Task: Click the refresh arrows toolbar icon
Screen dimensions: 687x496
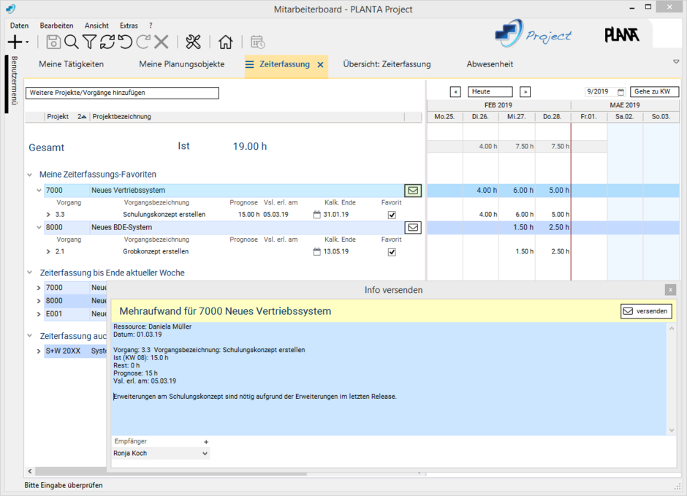Action: 107,42
